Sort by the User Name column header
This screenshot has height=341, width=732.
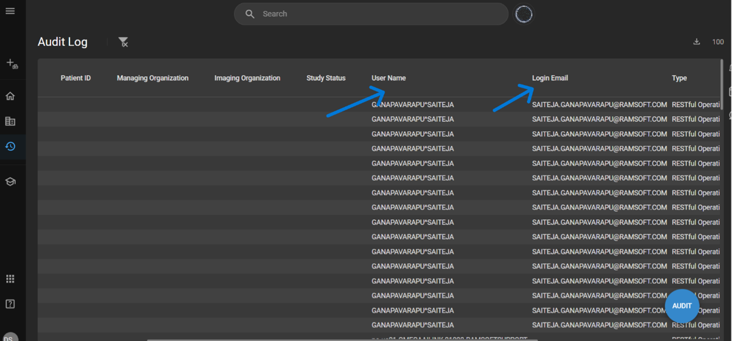(x=388, y=78)
